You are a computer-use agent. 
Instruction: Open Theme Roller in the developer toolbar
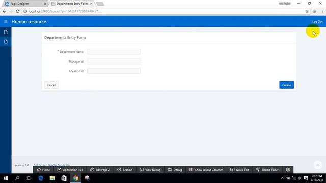click(267, 170)
